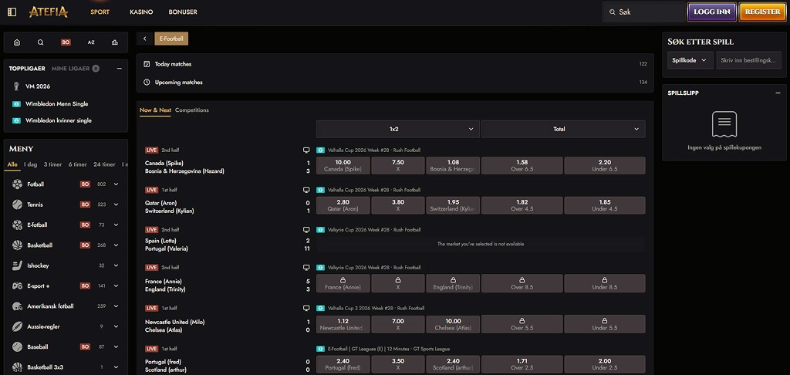This screenshot has height=375, width=790.
Task: Open the Kasino top menu
Action: (141, 12)
